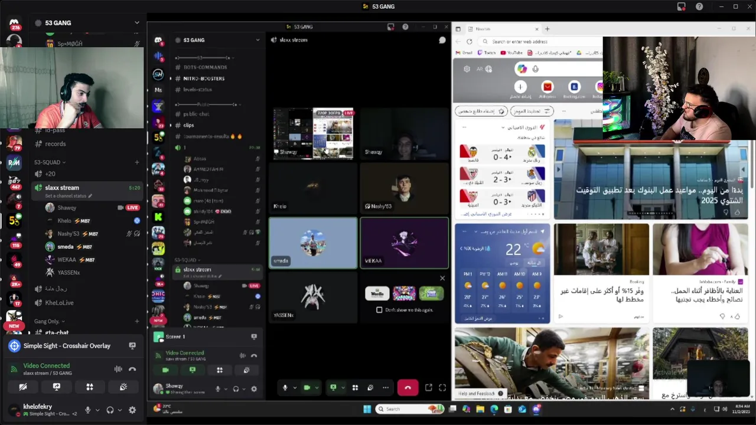Open Shawqy's live screen share tile
756x425 pixels.
(x=313, y=133)
